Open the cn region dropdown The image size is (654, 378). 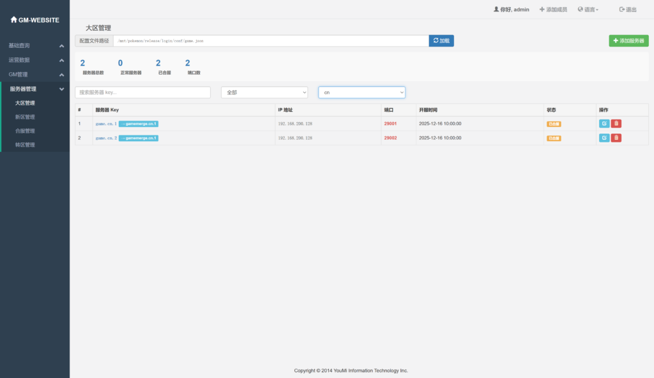coord(361,93)
